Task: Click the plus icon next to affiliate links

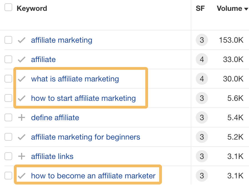Action: point(21,156)
